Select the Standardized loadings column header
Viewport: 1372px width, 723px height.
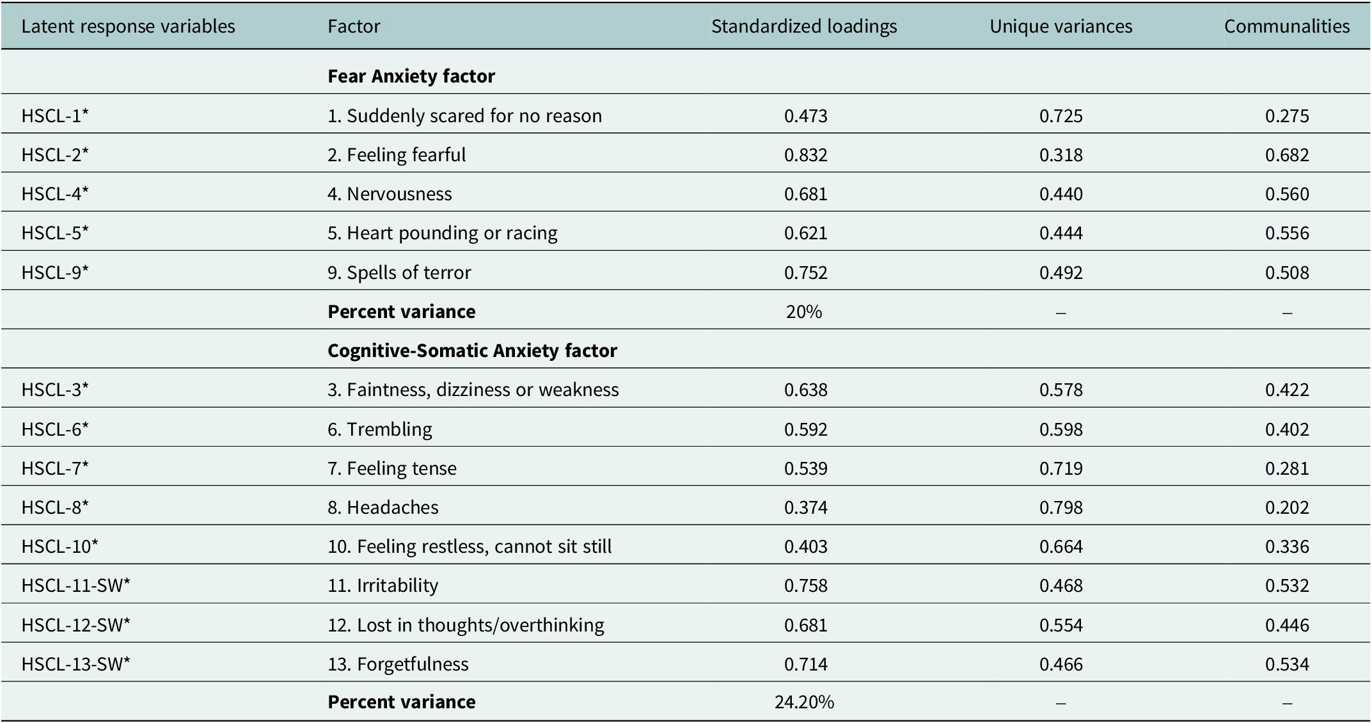click(x=804, y=26)
